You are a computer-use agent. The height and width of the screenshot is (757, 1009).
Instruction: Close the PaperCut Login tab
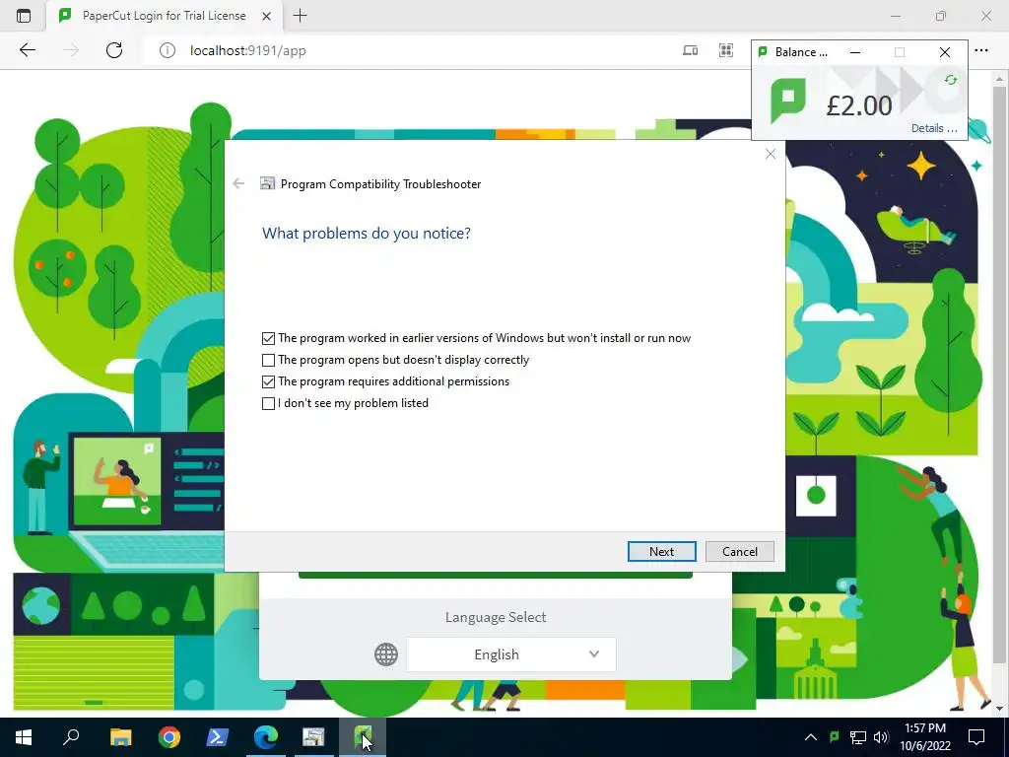point(266,16)
